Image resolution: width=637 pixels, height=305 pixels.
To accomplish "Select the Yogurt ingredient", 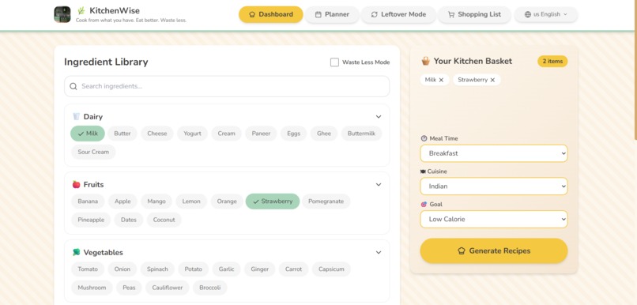I will tap(192, 134).
